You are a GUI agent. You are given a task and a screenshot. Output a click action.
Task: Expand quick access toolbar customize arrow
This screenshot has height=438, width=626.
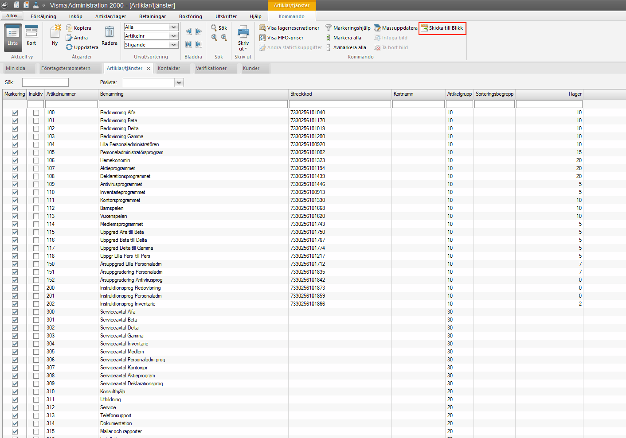[x=44, y=5]
